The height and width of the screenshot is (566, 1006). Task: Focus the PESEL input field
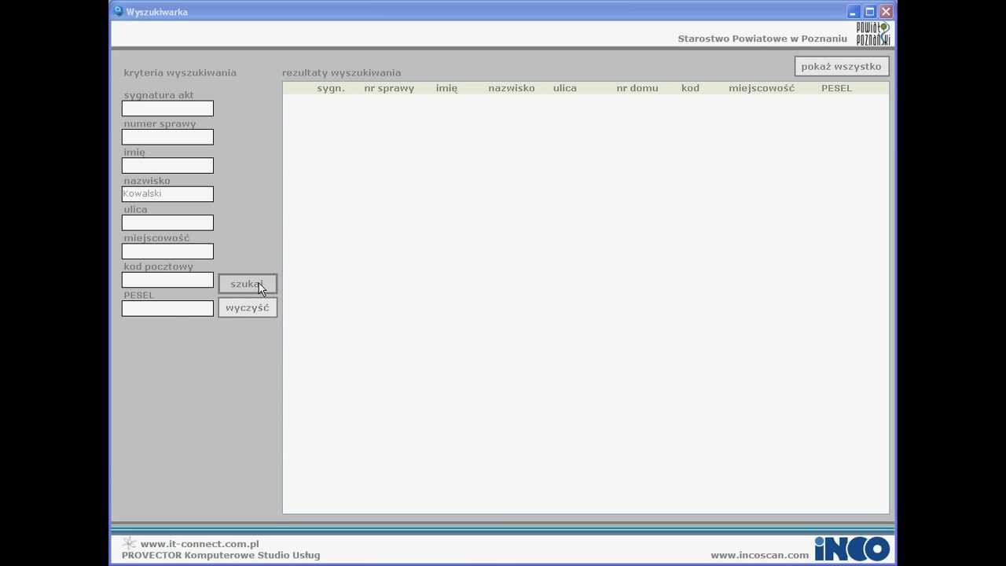click(x=167, y=308)
